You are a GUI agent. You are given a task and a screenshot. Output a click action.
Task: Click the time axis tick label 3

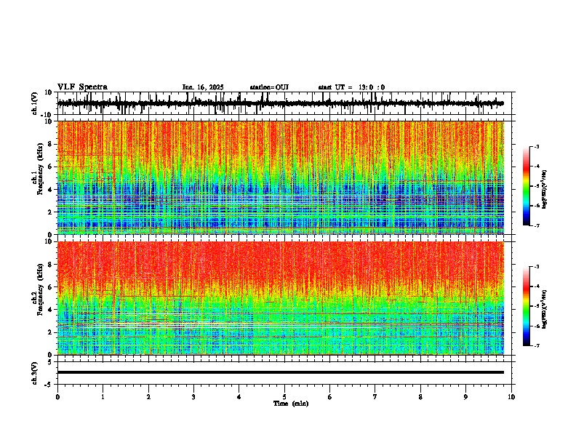point(193,397)
